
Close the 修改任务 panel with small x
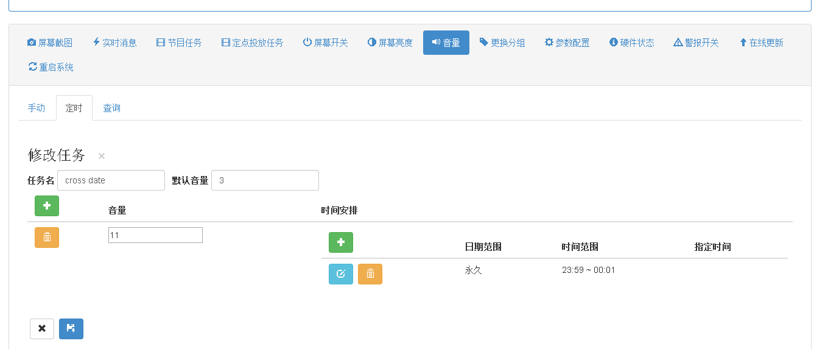[102, 156]
